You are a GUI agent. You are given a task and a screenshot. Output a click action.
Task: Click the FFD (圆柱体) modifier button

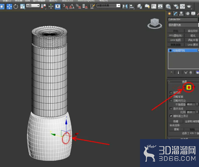point(176,35)
